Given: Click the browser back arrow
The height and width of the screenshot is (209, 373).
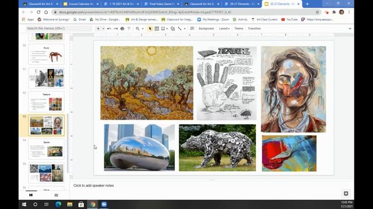Looking at the screenshot, I should [x=23, y=12].
